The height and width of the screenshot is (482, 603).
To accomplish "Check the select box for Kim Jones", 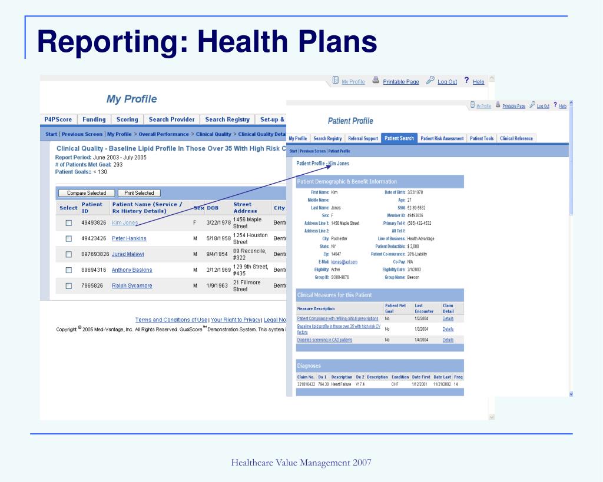I will (68, 223).
